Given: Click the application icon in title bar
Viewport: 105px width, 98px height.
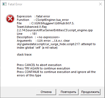Looking at the screenshot, I should click(x=4, y=4).
